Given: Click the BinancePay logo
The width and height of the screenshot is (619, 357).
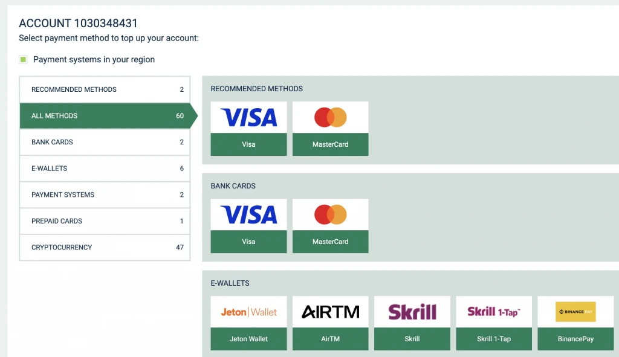Looking at the screenshot, I should point(575,312).
